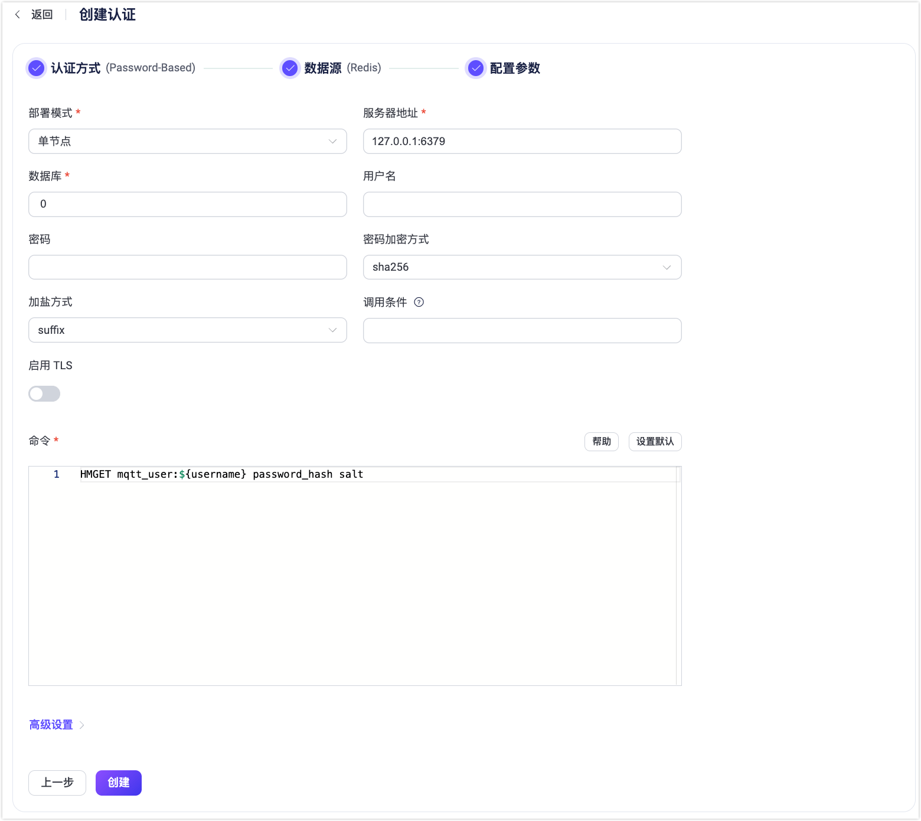Click the 数据库 input showing 0
Image resolution: width=921 pixels, height=821 pixels.
[x=187, y=204]
